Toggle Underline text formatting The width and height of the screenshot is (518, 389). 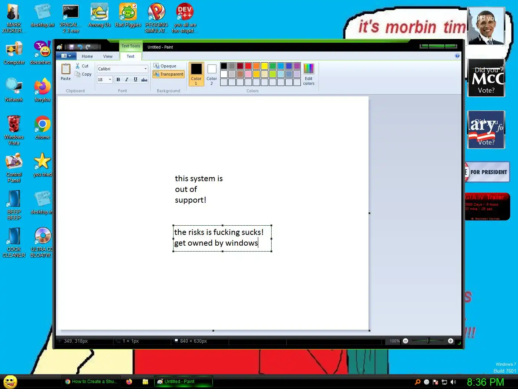coord(135,80)
